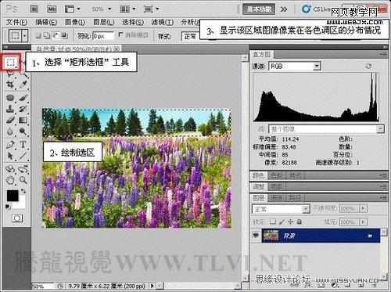Image resolution: width=391 pixels, height=292 pixels.
Task: Switch to the Paths tab
Action: click(x=295, y=198)
